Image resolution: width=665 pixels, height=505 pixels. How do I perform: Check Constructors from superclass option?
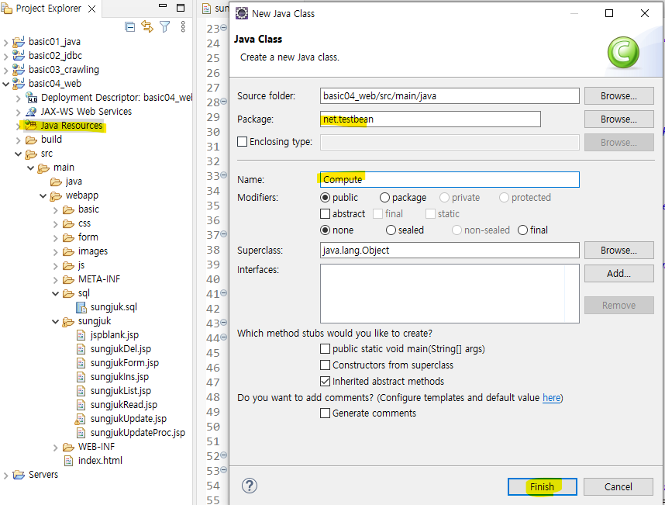[326, 365]
